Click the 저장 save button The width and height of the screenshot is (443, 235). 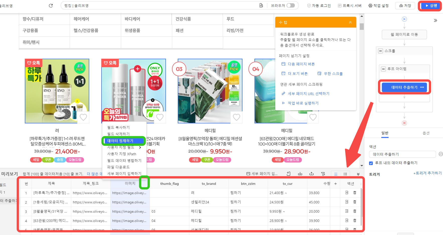[x=405, y=6]
